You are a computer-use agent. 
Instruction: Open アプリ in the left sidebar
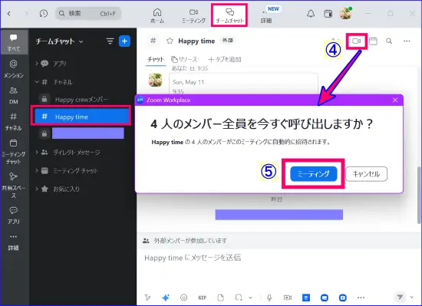(x=14, y=215)
